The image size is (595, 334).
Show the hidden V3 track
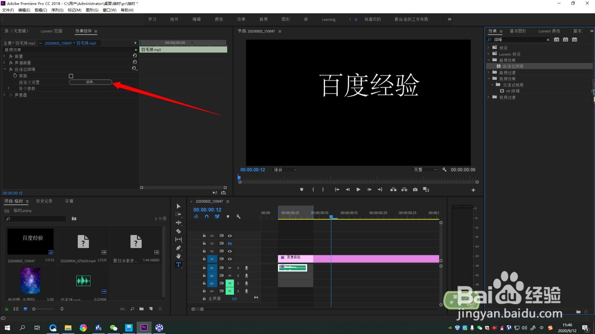[x=230, y=243]
